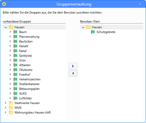Image resolution: width=146 pixels, height=123 pixels.
Task: Expand the Verkehrszeichen group
Action: click(x=10, y=79)
